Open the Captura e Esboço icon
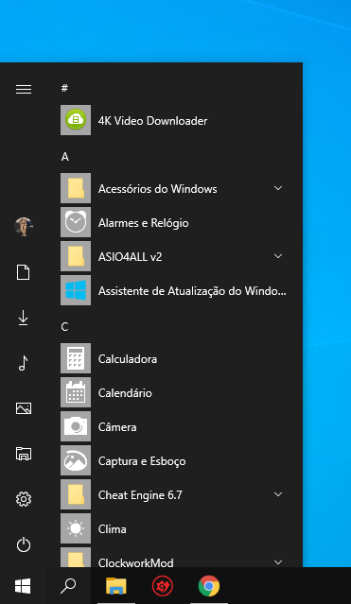The height and width of the screenshot is (604, 351). point(76,460)
